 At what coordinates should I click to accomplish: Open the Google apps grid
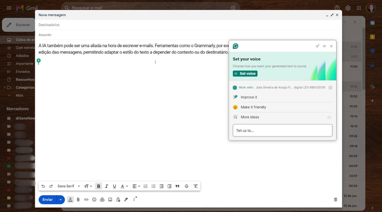point(359,8)
